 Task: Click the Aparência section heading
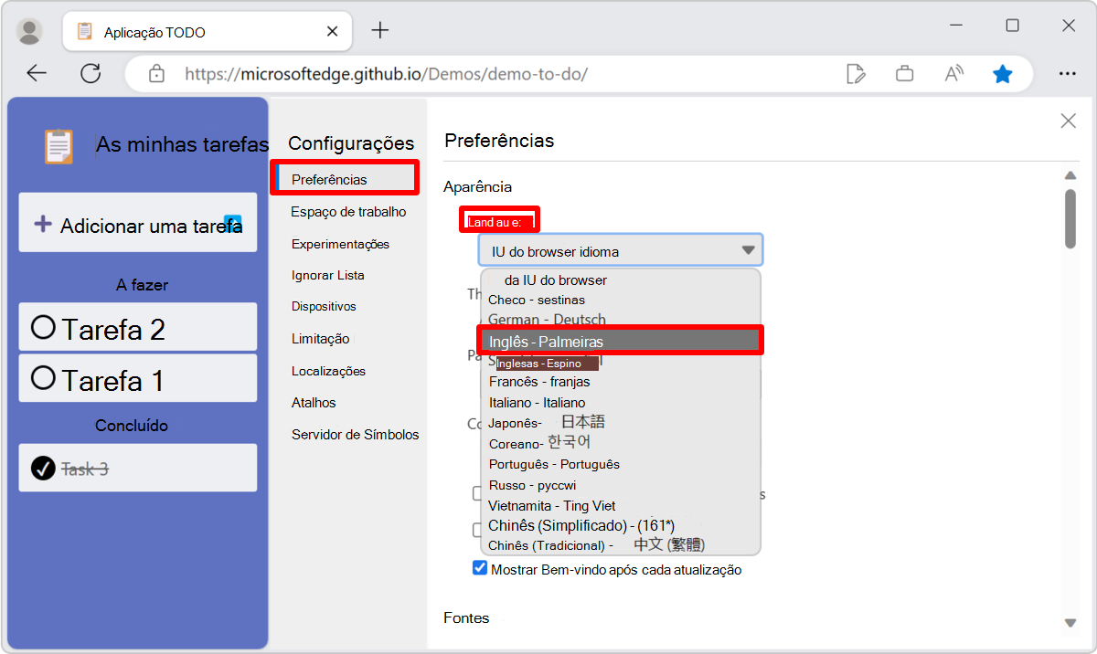click(x=477, y=186)
